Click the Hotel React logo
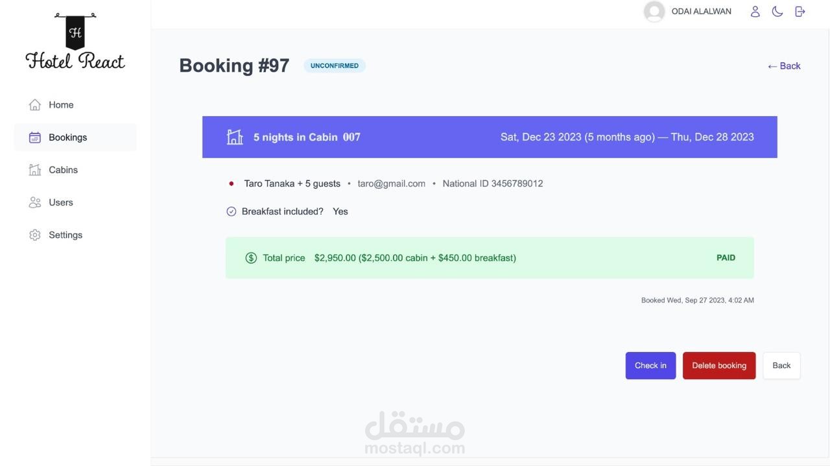830x466 pixels. 75,41
